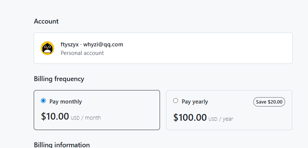Click the 'Save $20.00' badge
The height and width of the screenshot is (148, 308).
269,102
